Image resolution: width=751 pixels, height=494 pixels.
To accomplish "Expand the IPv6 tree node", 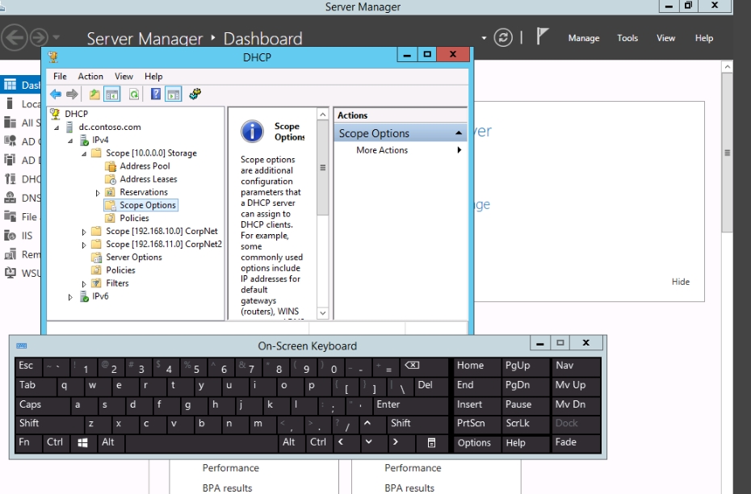I will coord(71,297).
